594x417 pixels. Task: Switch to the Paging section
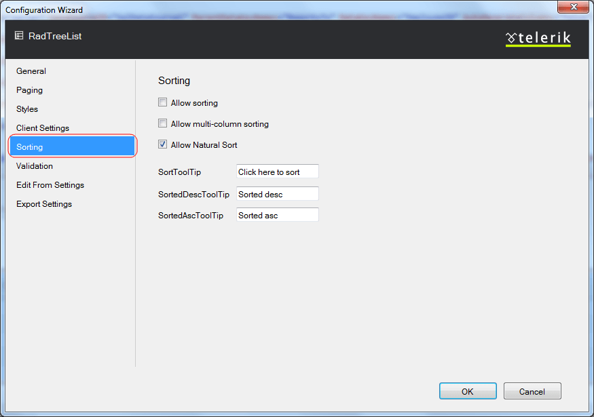pos(30,90)
